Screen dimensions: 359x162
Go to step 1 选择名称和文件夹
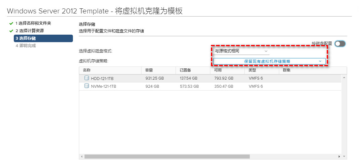pos(33,23)
